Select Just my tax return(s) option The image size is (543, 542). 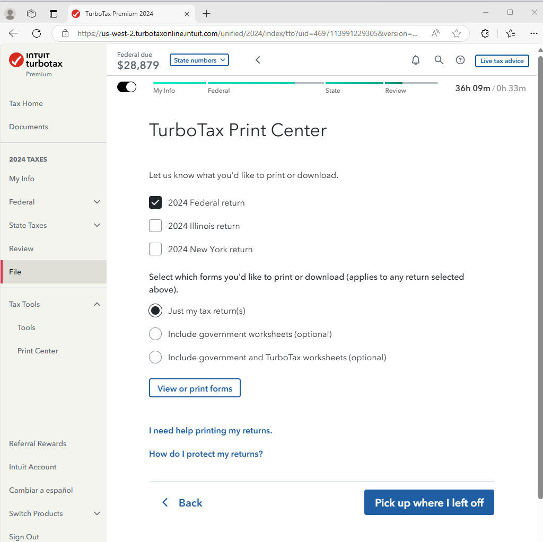[155, 310]
